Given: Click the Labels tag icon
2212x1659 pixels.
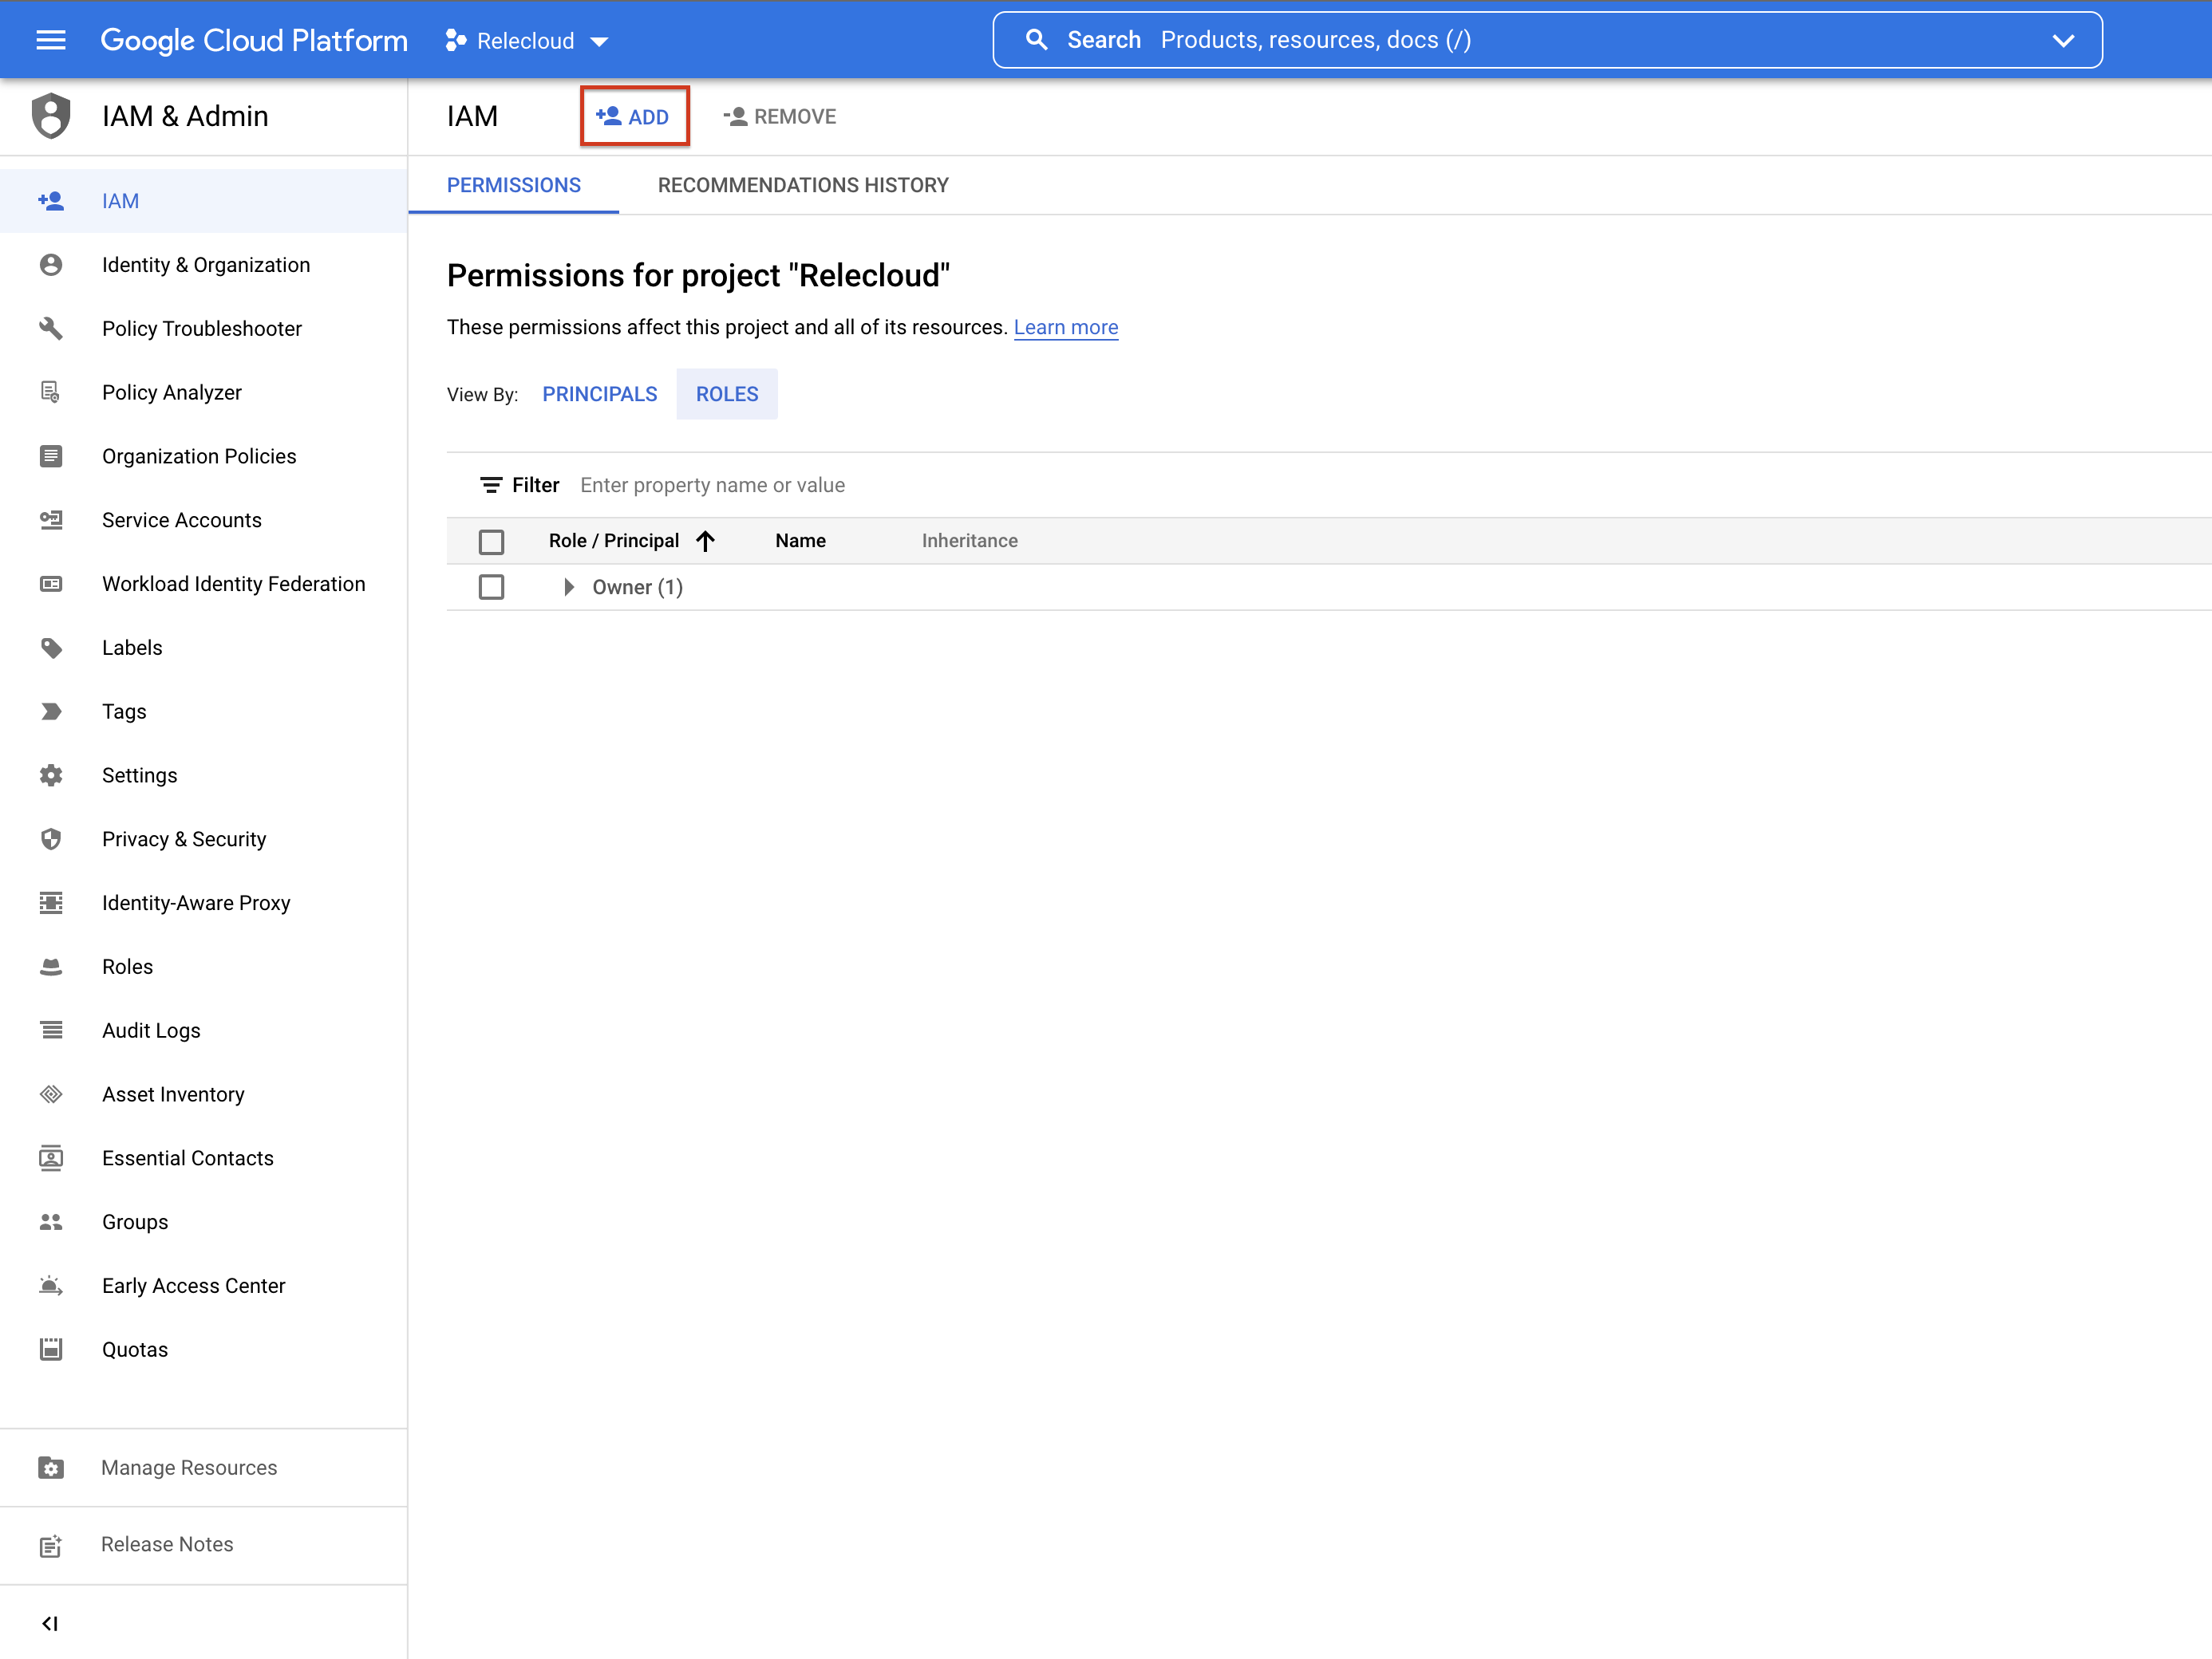Looking at the screenshot, I should [x=51, y=648].
